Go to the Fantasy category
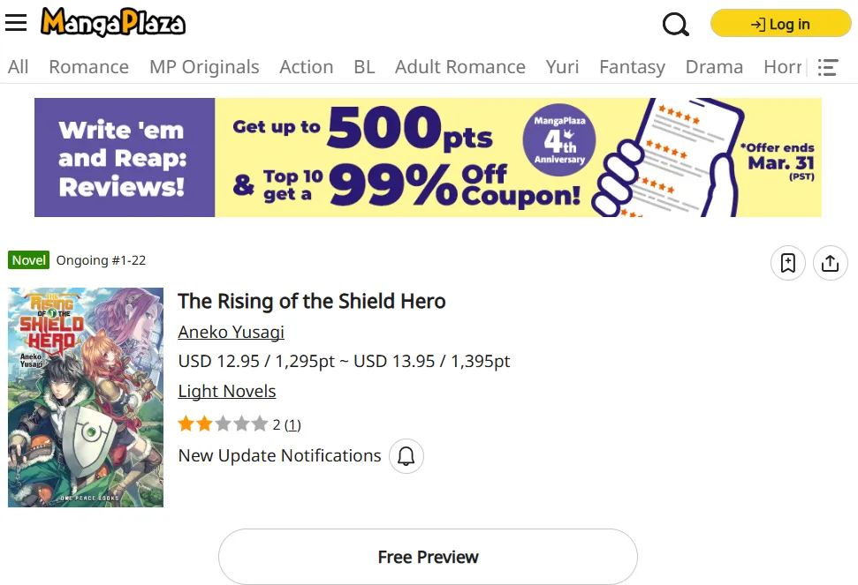 point(632,67)
